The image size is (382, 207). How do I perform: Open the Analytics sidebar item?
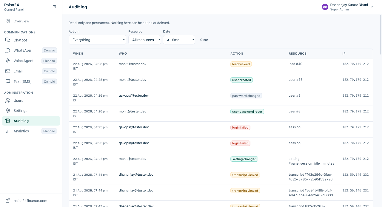coord(31,131)
